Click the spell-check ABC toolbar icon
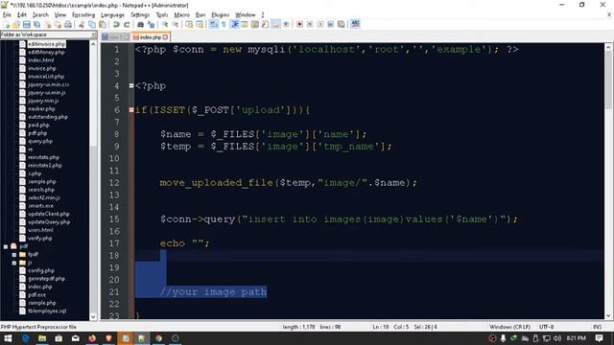Viewport: 614px width, 345px height. [355, 24]
